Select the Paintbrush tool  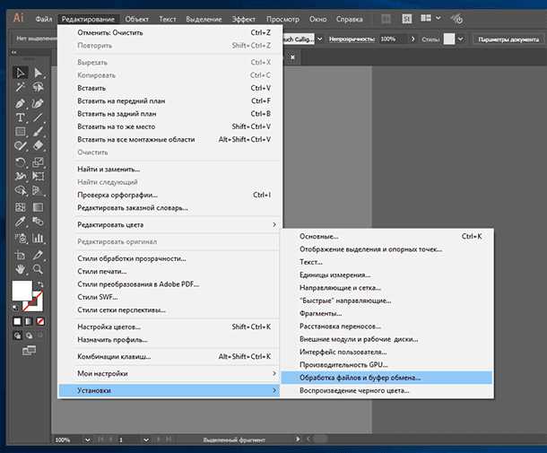(x=38, y=132)
